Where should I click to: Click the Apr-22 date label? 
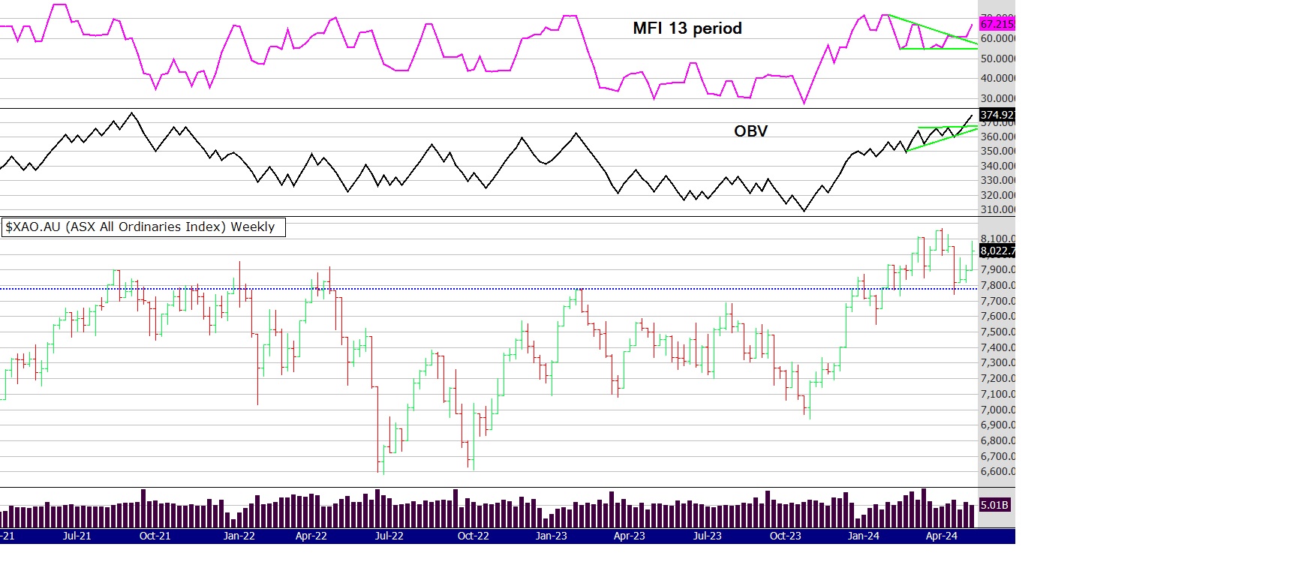(311, 536)
